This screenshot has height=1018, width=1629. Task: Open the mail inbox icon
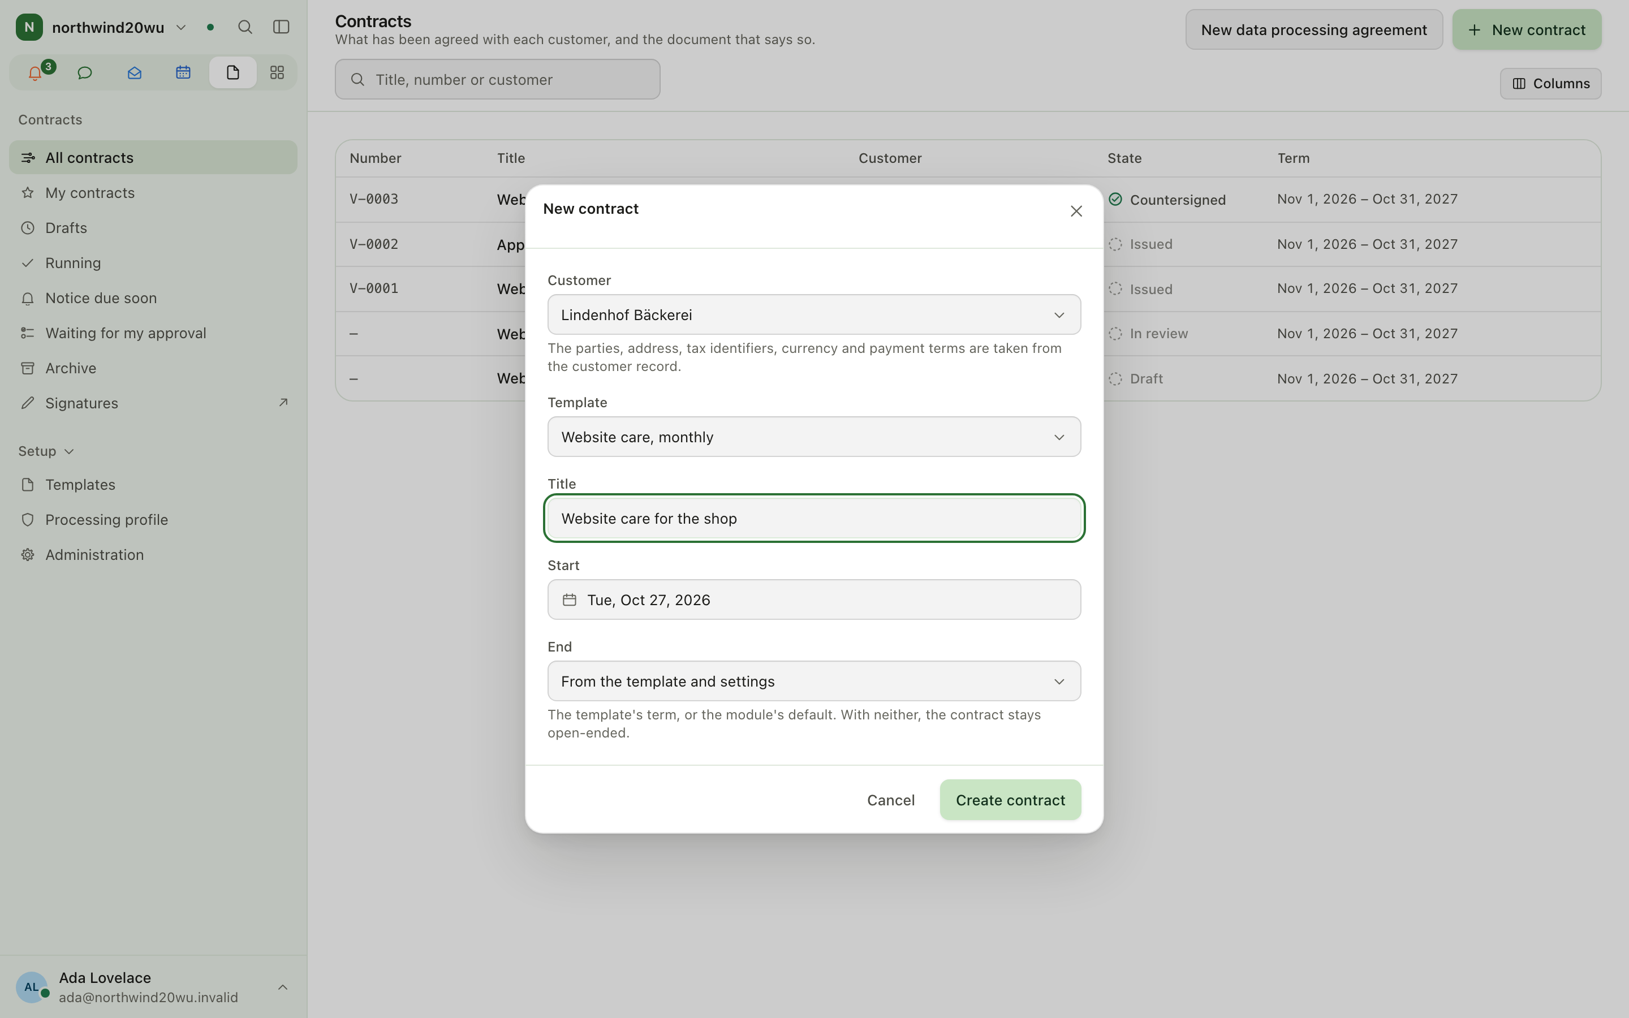coord(134,73)
